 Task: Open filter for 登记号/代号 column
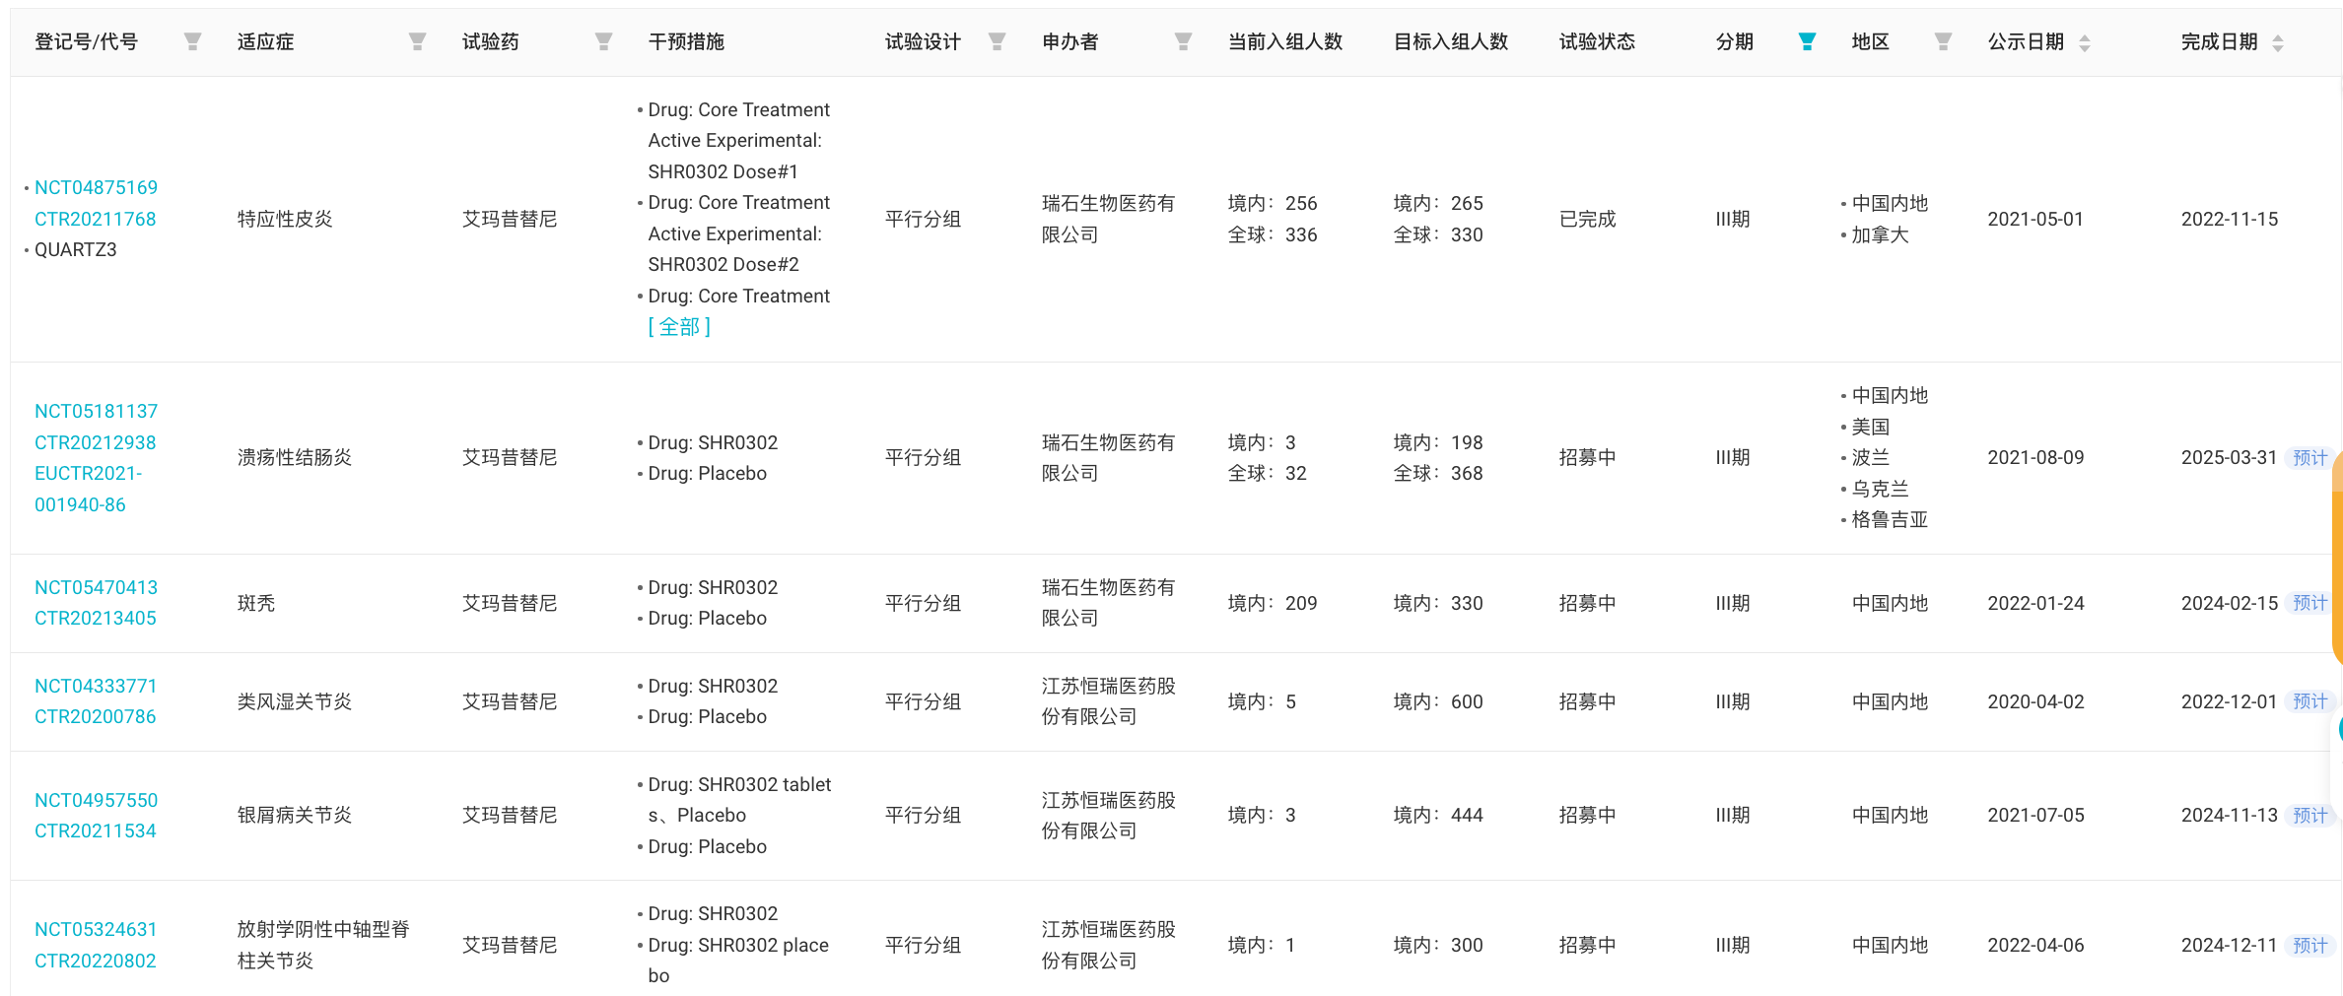193,41
